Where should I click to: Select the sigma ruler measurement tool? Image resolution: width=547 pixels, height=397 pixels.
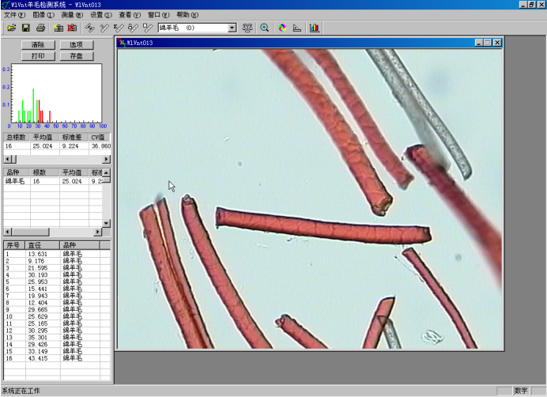click(119, 28)
